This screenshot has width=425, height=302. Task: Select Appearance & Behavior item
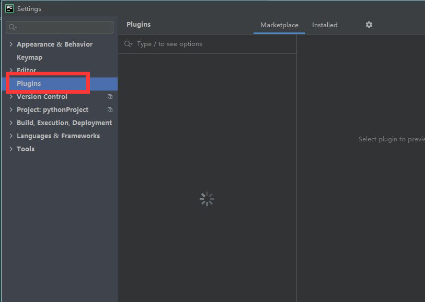(55, 44)
